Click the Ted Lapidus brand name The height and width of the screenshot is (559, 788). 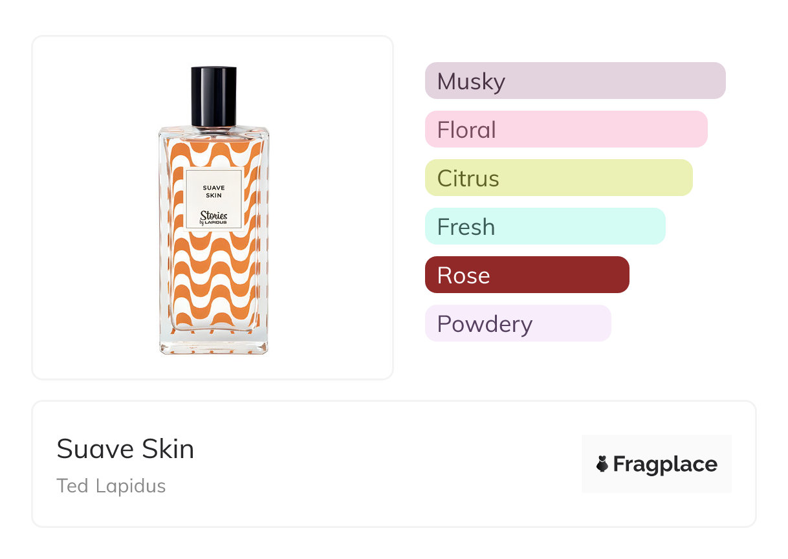(x=111, y=486)
